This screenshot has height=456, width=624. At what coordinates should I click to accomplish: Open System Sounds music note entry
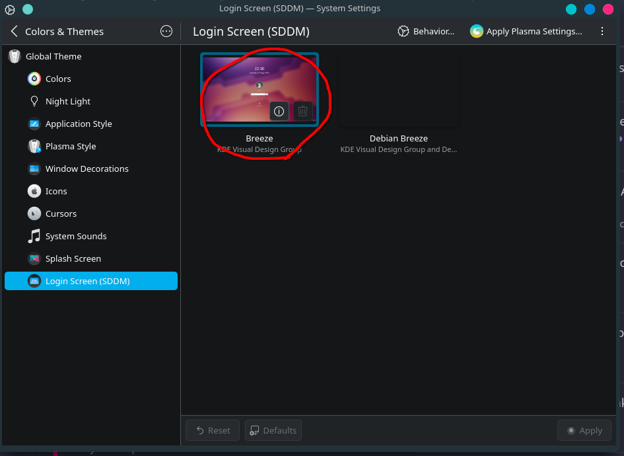coord(90,236)
